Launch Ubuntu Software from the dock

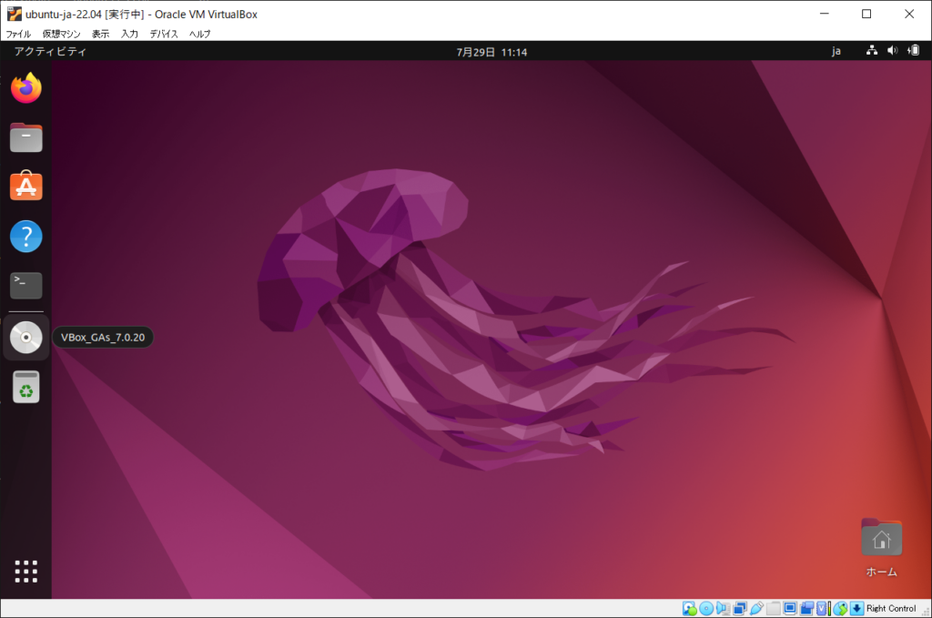pyautogui.click(x=26, y=186)
